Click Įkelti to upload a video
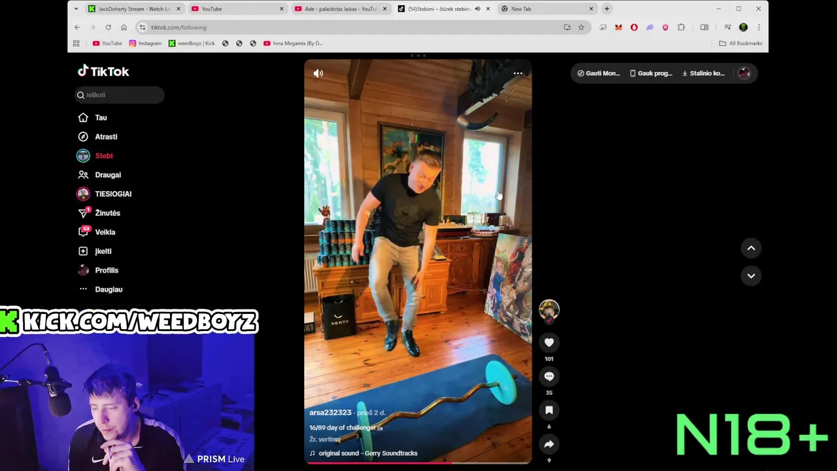The width and height of the screenshot is (837, 471). pos(103,251)
